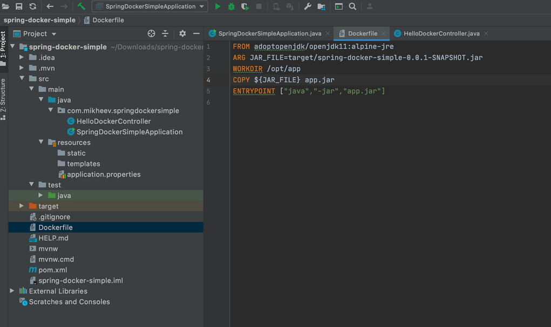
Task: Open Search Everywhere magnifier icon
Action: tap(352, 6)
